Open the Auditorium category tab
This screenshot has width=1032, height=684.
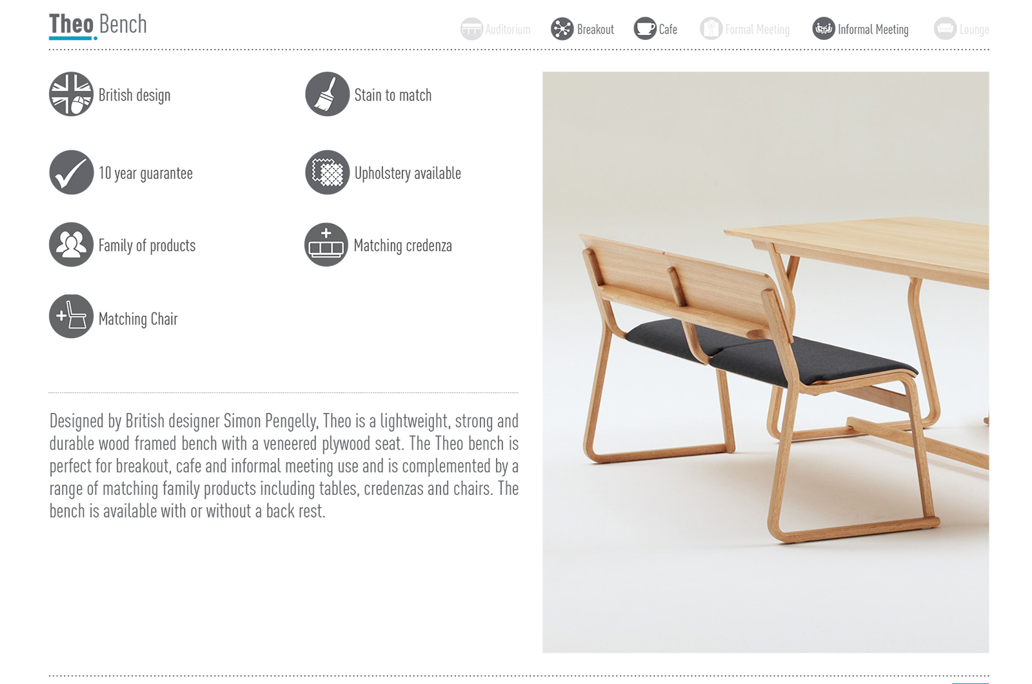[x=495, y=29]
